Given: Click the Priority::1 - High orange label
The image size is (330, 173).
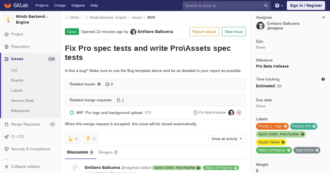Looking at the screenshot, I should (272, 126).
